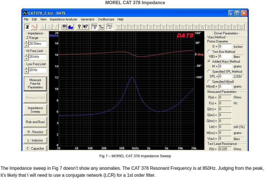Select the Mem 3 memory slot icon
This screenshot has width=269, height=179.
coord(131,27)
